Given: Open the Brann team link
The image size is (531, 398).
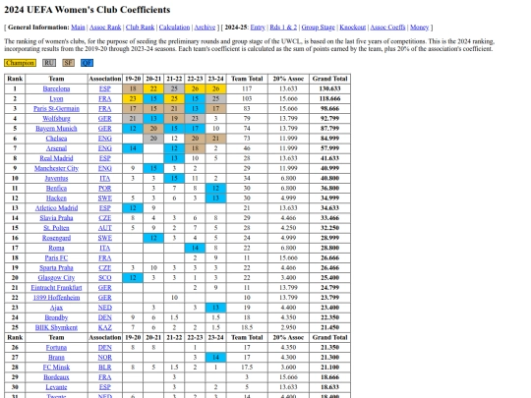Looking at the screenshot, I should tap(56, 358).
